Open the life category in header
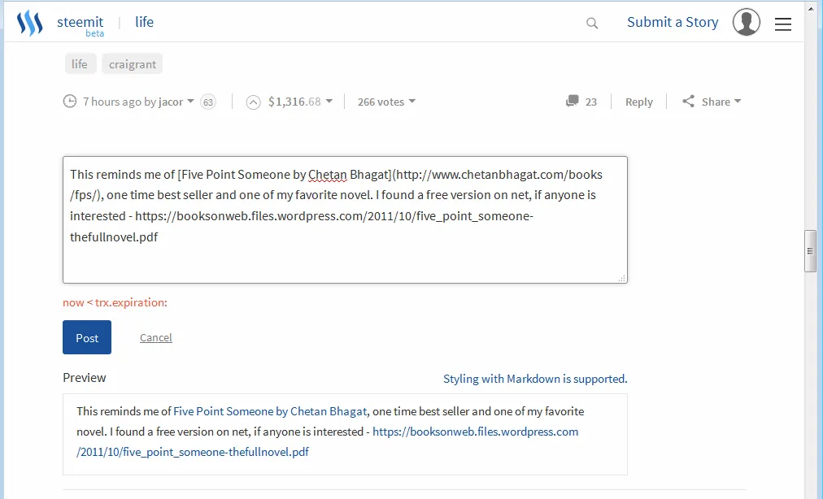823x499 pixels. point(144,22)
